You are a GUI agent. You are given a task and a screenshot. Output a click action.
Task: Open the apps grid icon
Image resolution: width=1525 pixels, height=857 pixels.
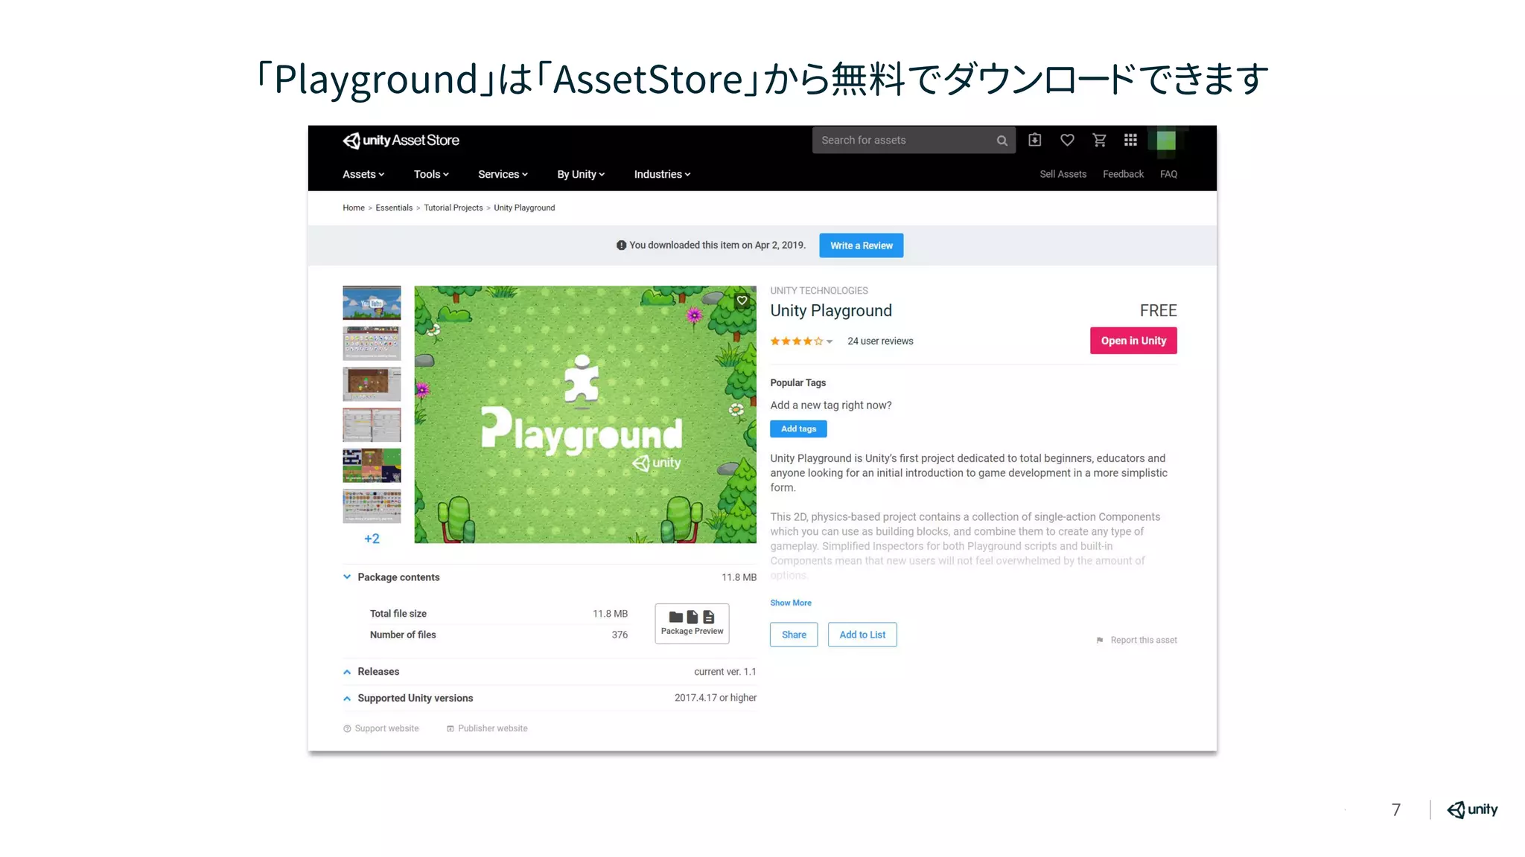(1130, 140)
